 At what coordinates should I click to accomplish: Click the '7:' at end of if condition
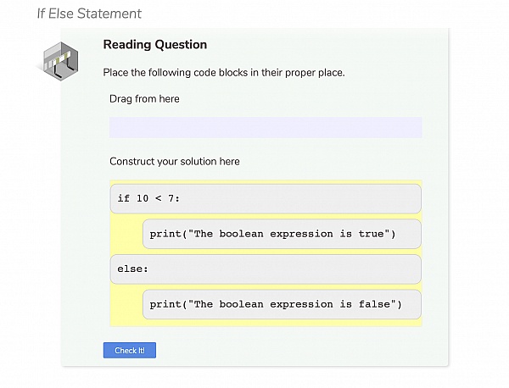pos(174,198)
